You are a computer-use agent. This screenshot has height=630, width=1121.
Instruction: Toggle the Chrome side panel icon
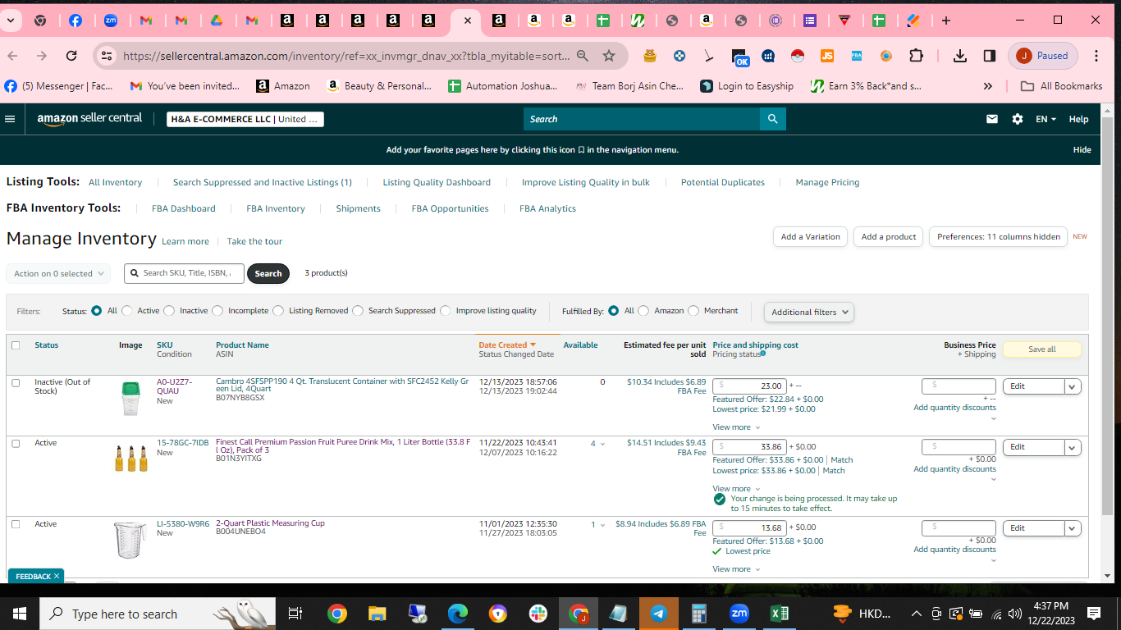990,56
